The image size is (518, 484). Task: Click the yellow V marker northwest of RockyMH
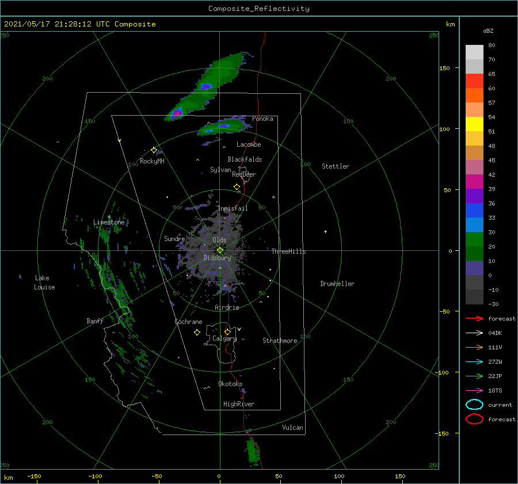point(119,140)
